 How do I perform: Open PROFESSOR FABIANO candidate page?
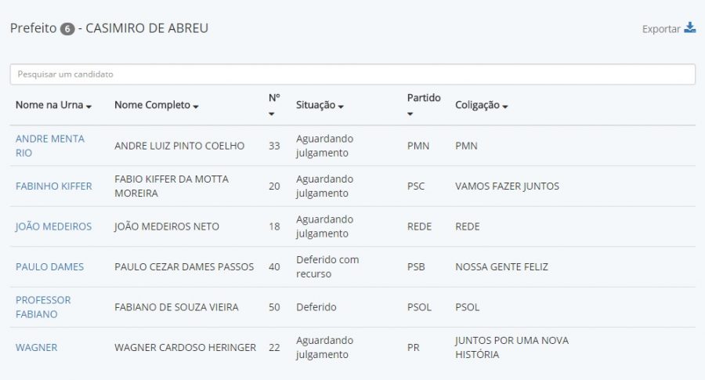43,307
